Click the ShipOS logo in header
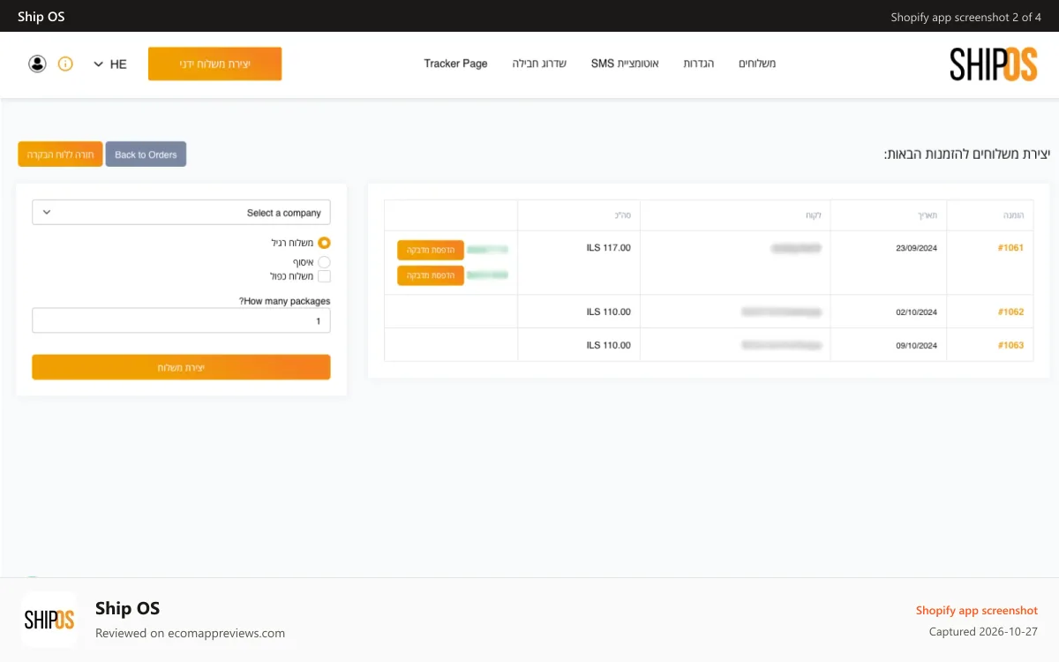The image size is (1059, 662). click(994, 64)
